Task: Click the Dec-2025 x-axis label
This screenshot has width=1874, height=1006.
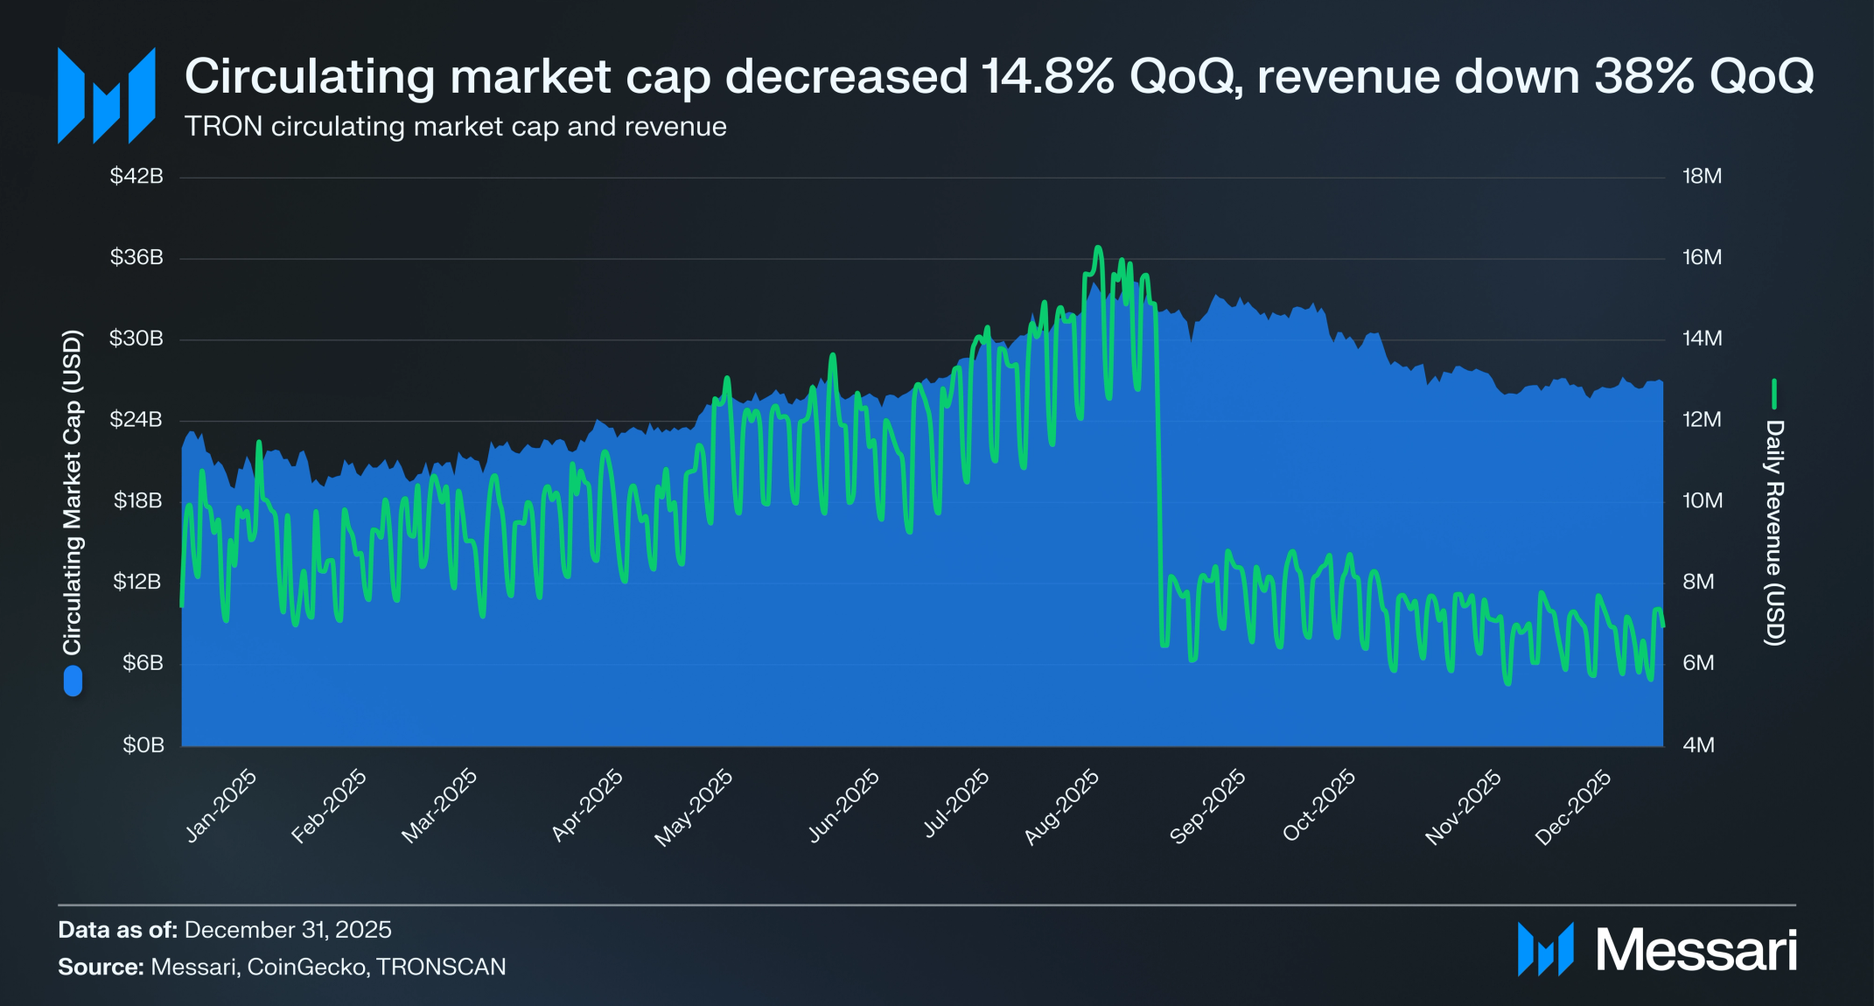Action: coord(1573,807)
